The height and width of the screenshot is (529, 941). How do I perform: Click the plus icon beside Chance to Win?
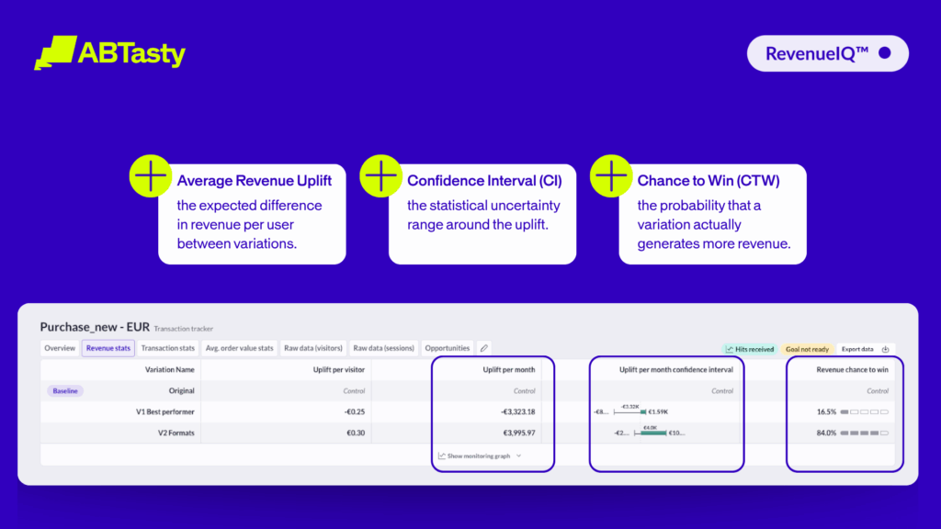(610, 174)
